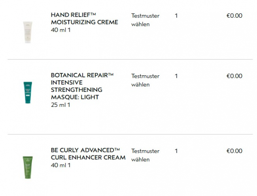Open the Botanical Repair masque thumbnail
Image resolution: width=257 pixels, height=196 pixels.
28,92
